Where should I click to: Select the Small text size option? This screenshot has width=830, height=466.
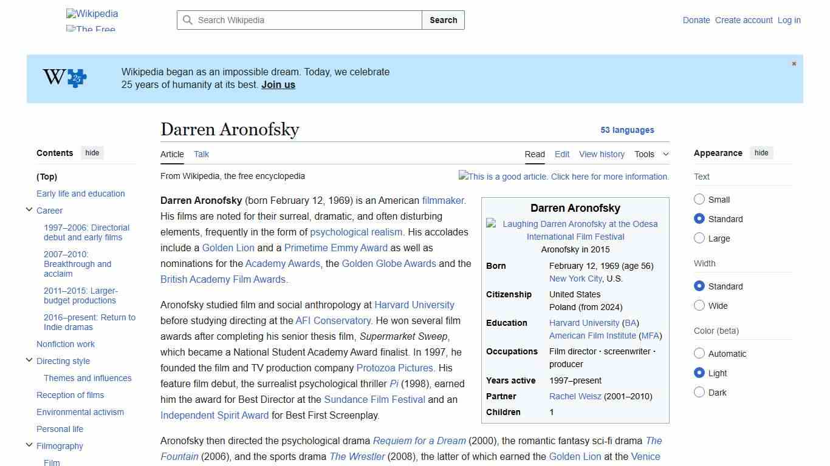click(699, 199)
